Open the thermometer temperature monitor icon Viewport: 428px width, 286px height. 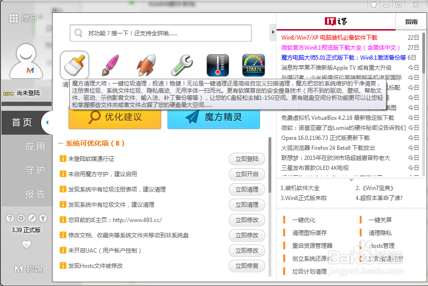[217, 65]
